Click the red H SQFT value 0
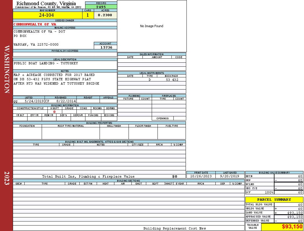Viewport: 304px width, 231px height. point(54,112)
